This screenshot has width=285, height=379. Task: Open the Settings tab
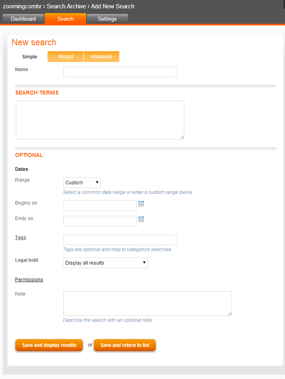pyautogui.click(x=107, y=19)
